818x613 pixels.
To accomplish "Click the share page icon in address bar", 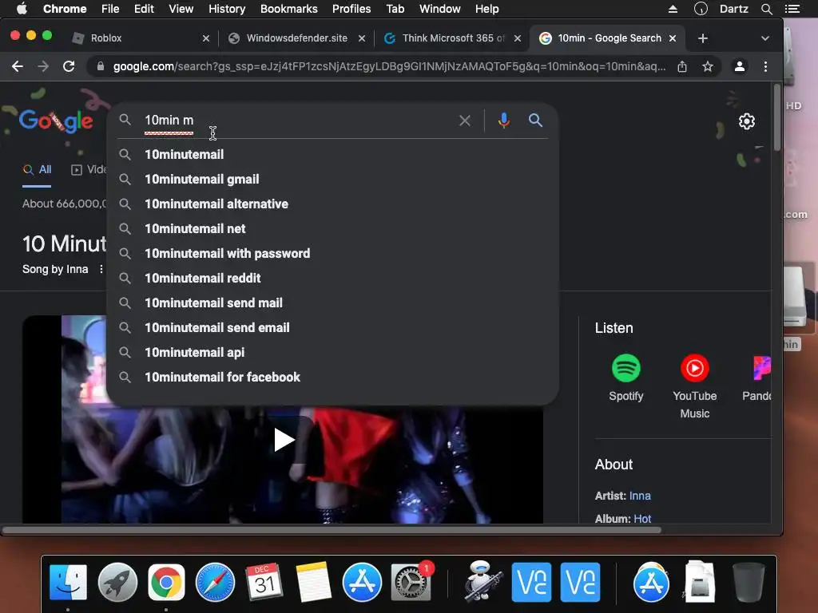I will 682,67.
